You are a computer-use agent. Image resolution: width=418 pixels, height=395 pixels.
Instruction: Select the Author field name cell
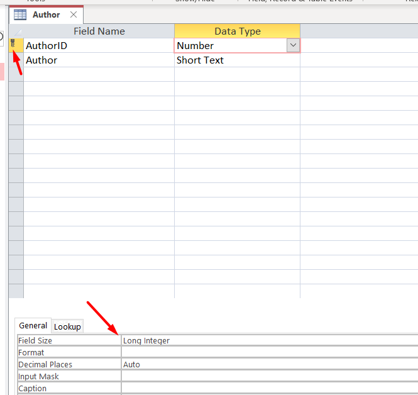(x=99, y=60)
